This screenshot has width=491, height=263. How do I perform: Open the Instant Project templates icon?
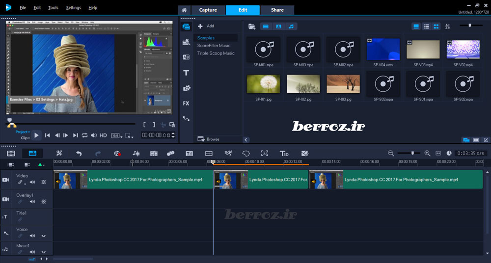[x=186, y=42]
